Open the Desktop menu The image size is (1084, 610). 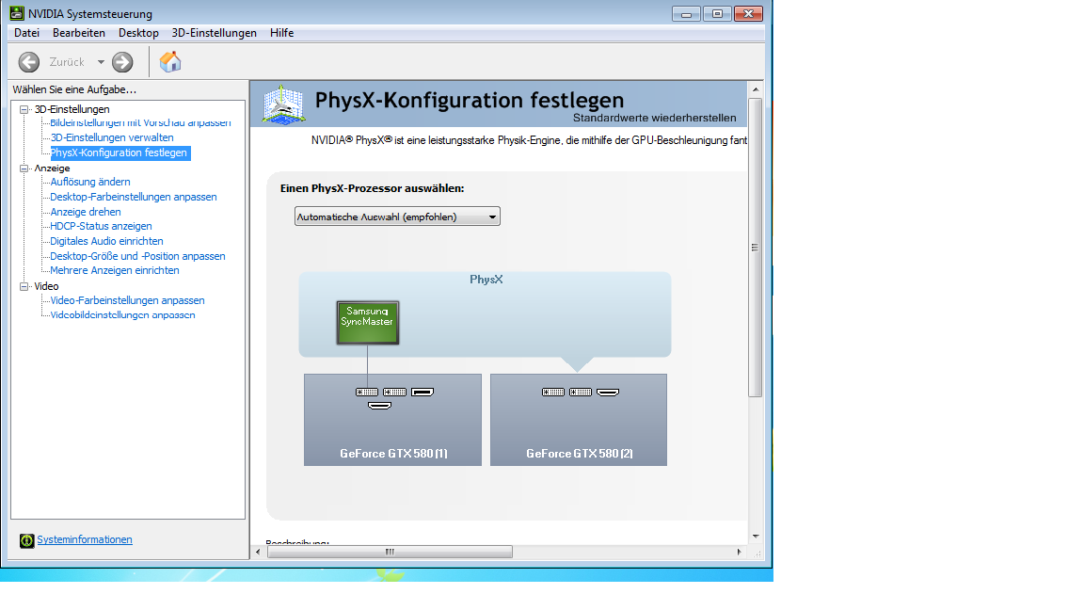click(138, 33)
